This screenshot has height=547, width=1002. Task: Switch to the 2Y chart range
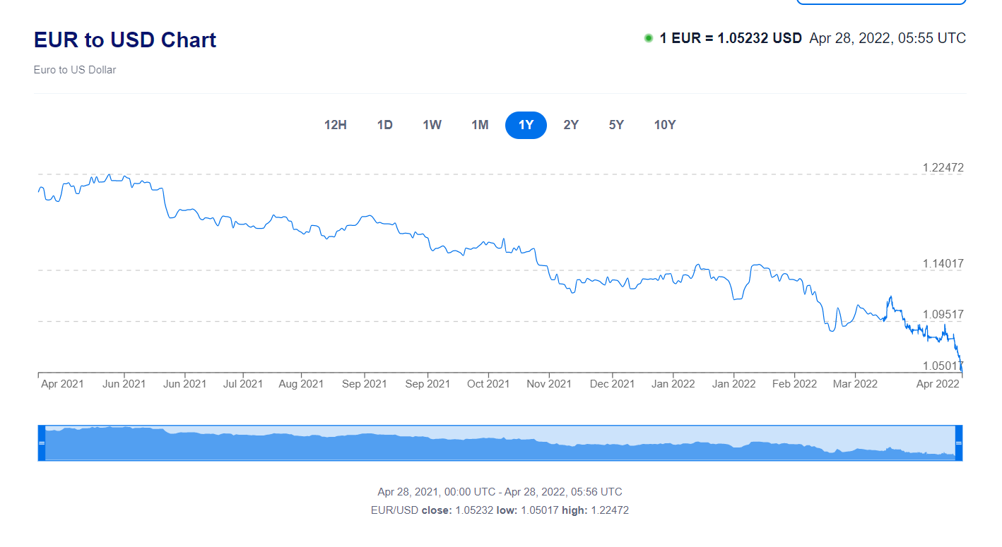coord(571,125)
